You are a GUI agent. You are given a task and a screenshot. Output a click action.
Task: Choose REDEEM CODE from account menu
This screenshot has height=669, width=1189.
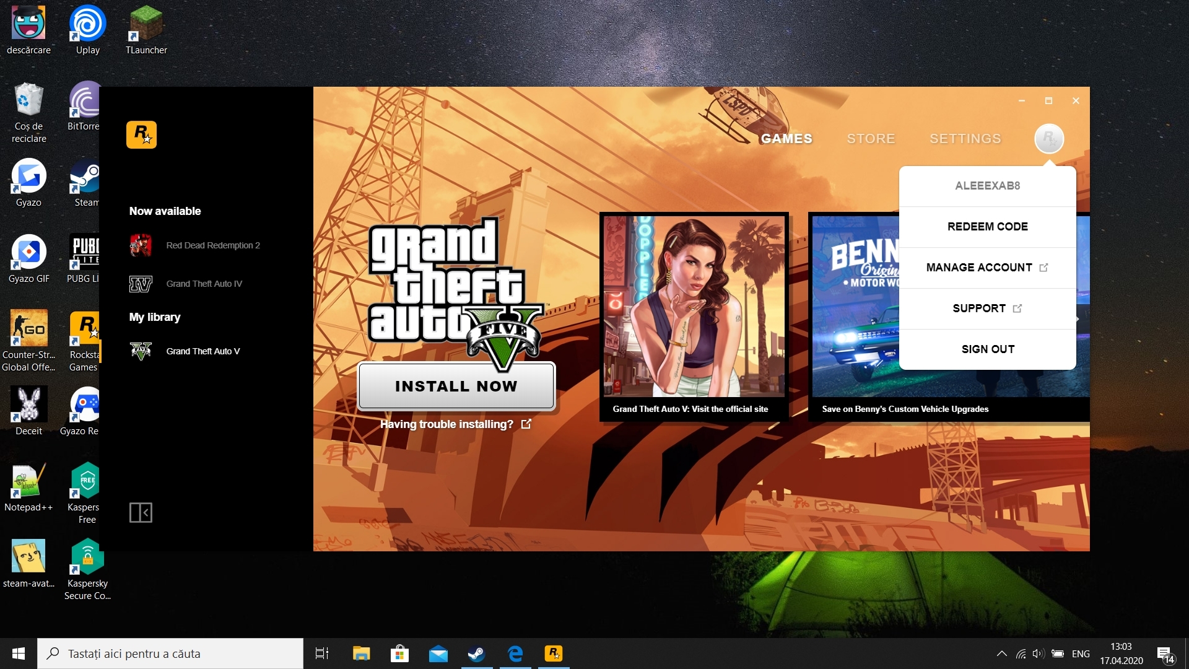coord(987,227)
